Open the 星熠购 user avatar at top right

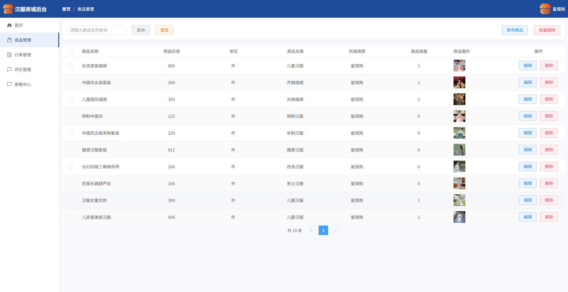tap(545, 9)
